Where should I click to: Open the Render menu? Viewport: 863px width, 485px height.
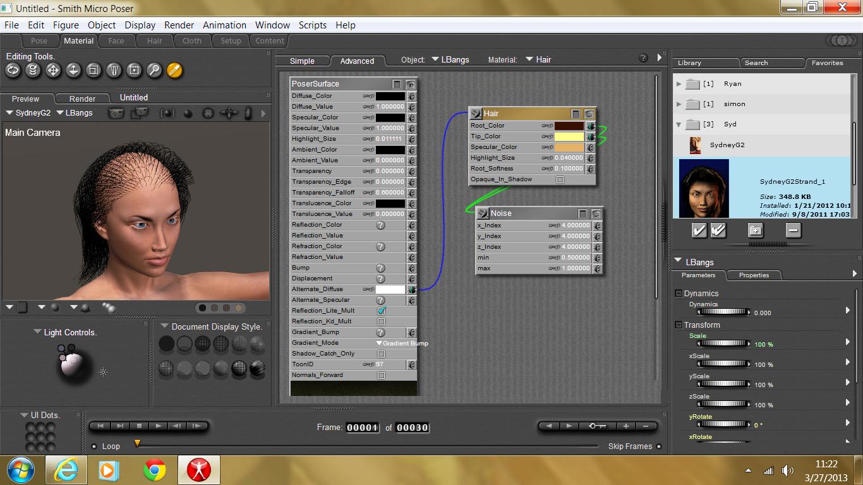(179, 25)
